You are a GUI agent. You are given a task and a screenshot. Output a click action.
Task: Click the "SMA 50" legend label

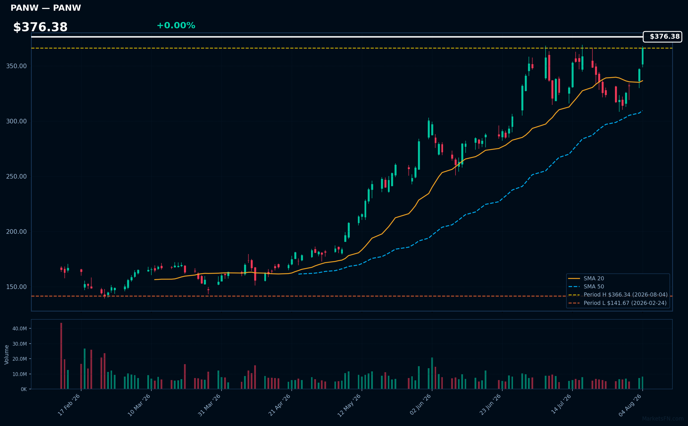(594, 287)
